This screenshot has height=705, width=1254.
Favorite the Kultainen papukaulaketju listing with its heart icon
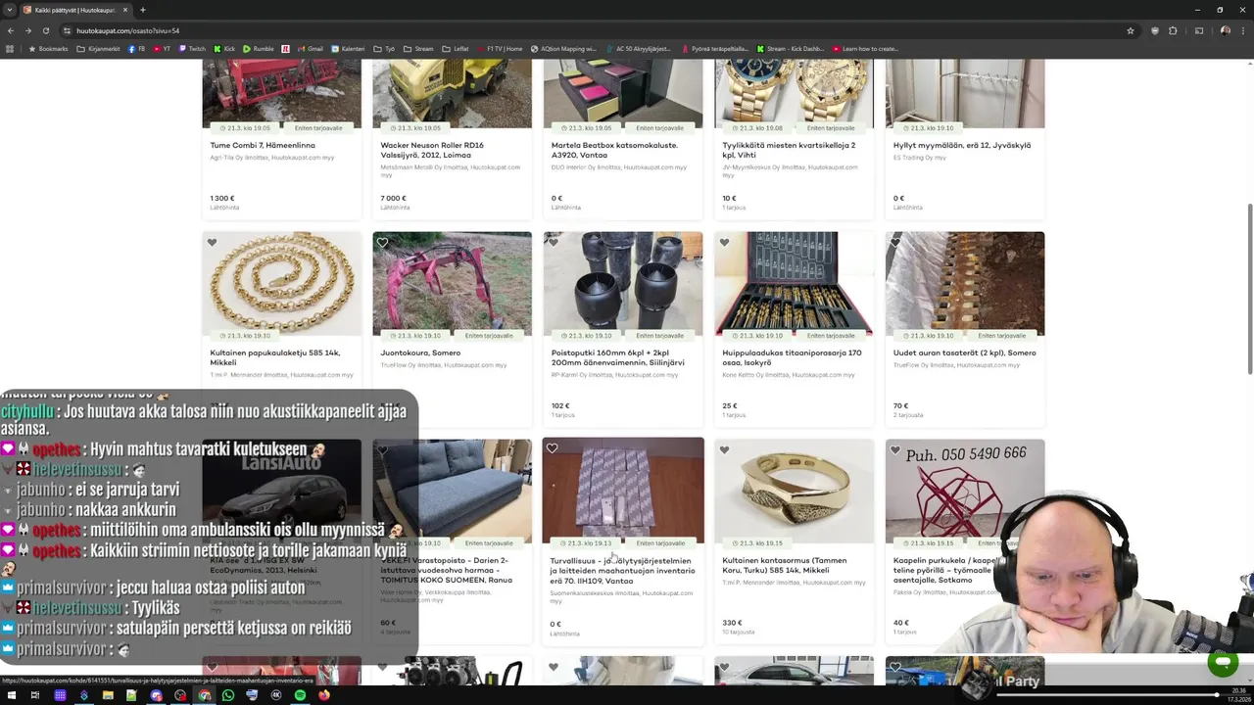pyautogui.click(x=212, y=243)
